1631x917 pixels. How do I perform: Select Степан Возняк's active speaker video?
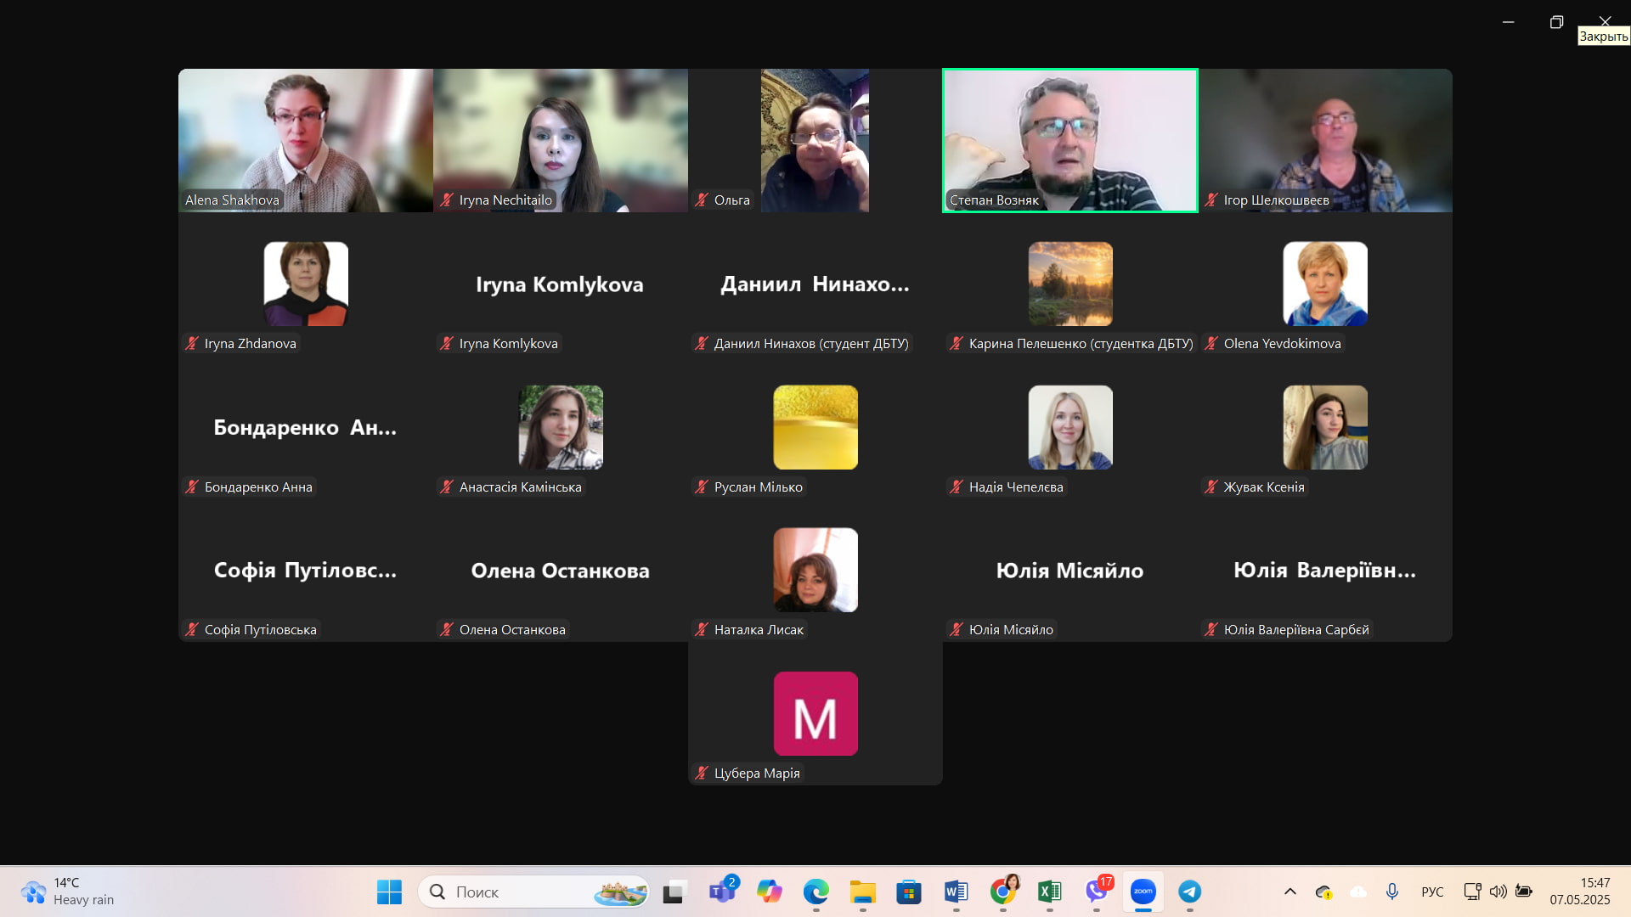(x=1069, y=140)
